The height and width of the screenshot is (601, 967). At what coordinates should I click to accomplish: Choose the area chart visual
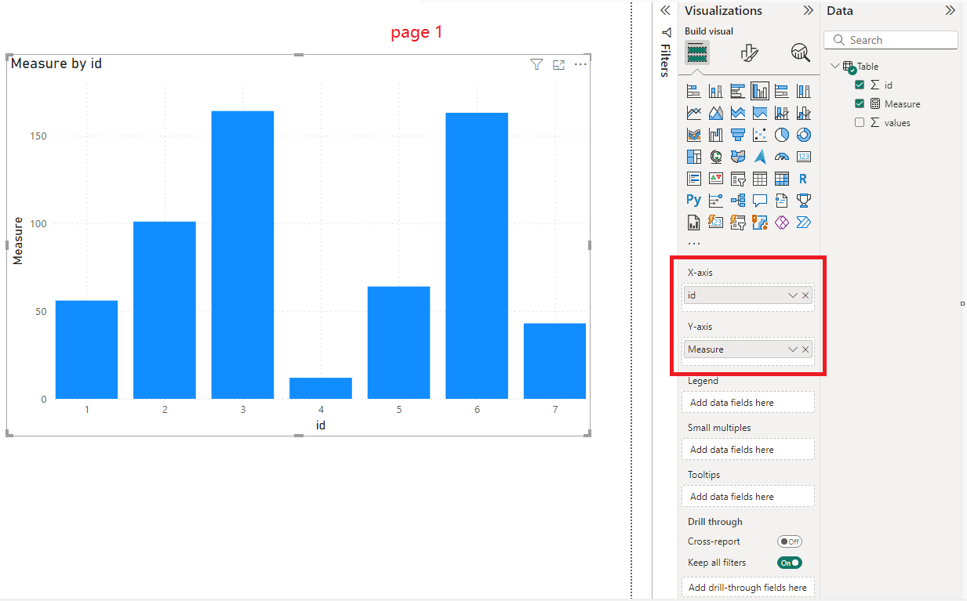tap(715, 113)
